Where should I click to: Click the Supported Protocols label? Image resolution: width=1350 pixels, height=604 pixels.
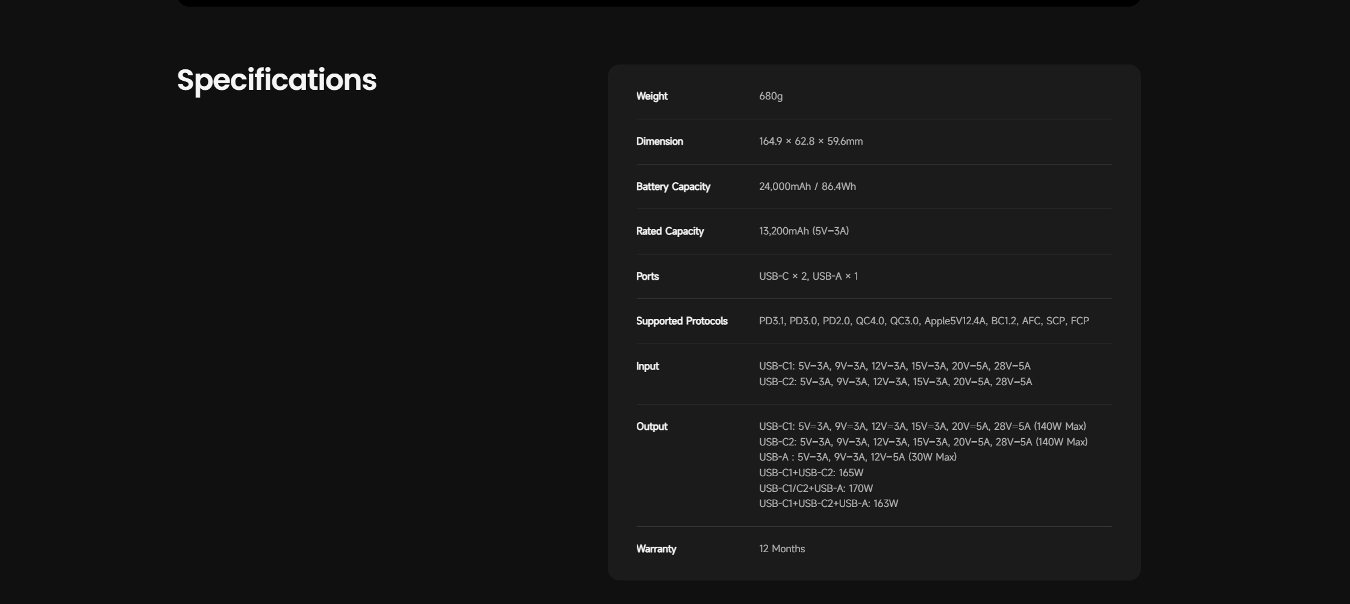tap(681, 321)
